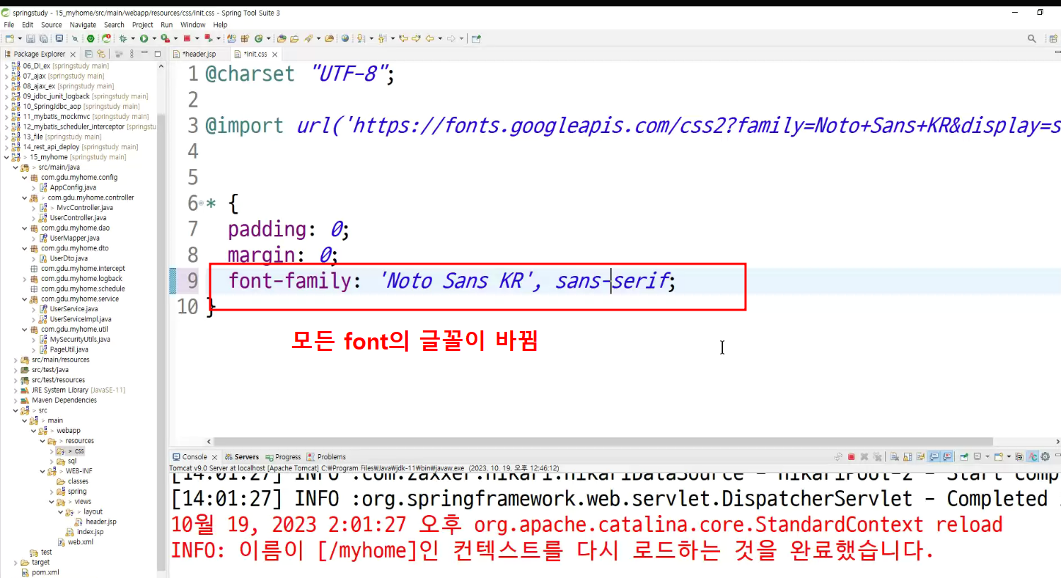This screenshot has width=1061, height=578.
Task: Click the green Run toolbar button
Action: pyautogui.click(x=144, y=38)
